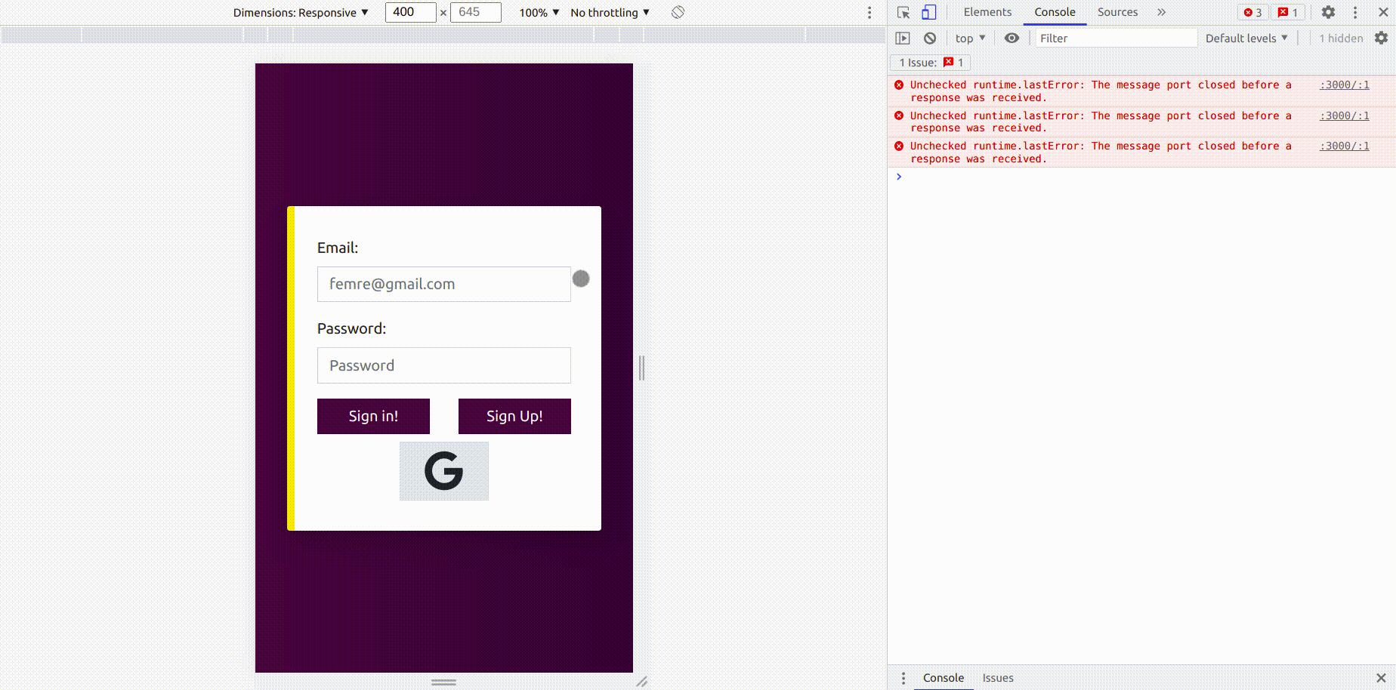1396x690 pixels.
Task: Click the right viewport resize handle
Action: coord(642,368)
